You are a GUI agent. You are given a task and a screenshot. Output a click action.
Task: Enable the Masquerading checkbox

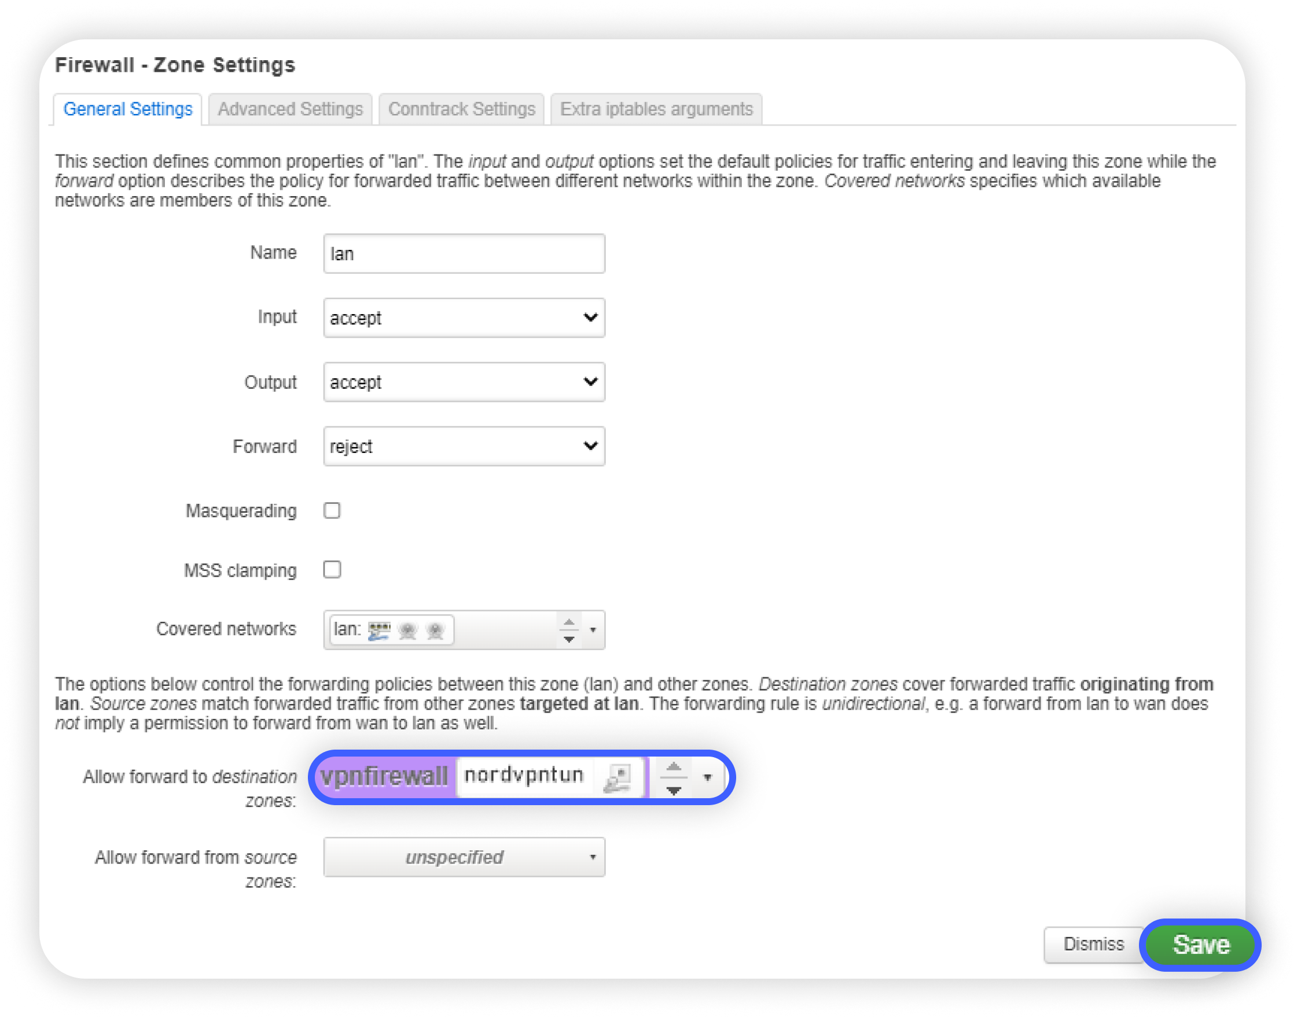pyautogui.click(x=332, y=510)
